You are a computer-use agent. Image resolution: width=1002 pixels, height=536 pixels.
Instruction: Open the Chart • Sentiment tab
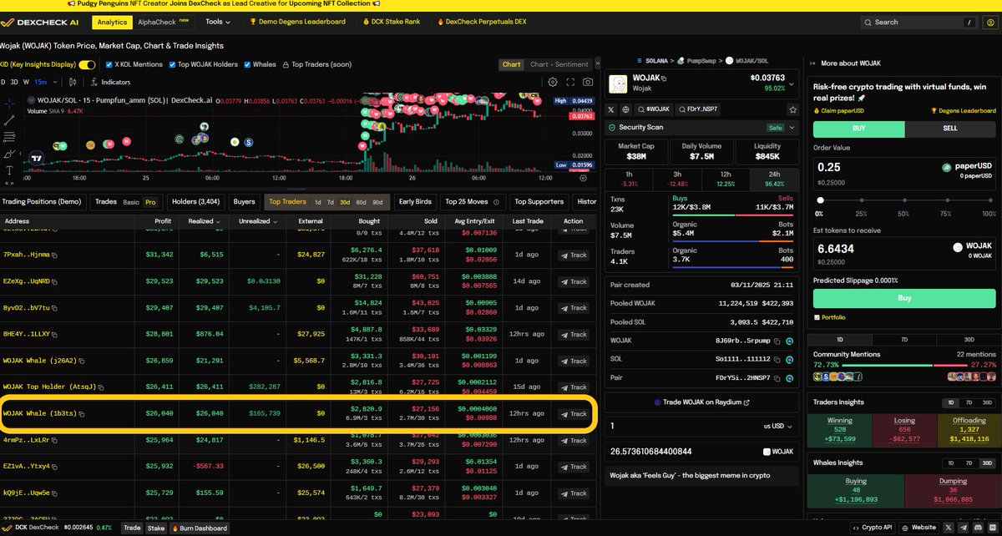559,64
